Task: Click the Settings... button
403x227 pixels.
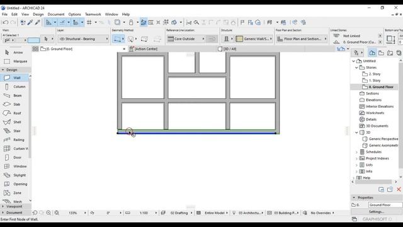Action: [377, 212]
